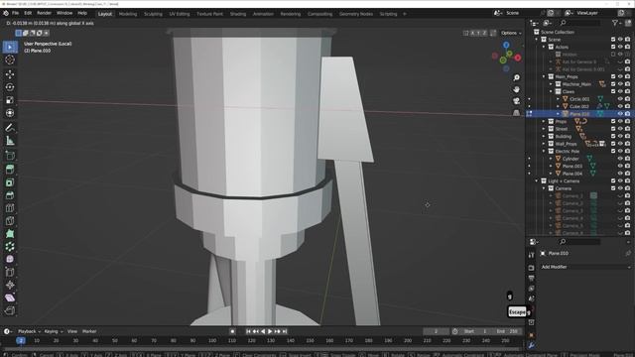The width and height of the screenshot is (635, 357).
Task: Hide Circle.001 using its eye icon
Action: [x=620, y=99]
